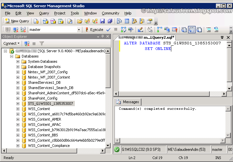Open the Community menu
The height and width of the screenshot is (162, 233).
click(111, 13)
